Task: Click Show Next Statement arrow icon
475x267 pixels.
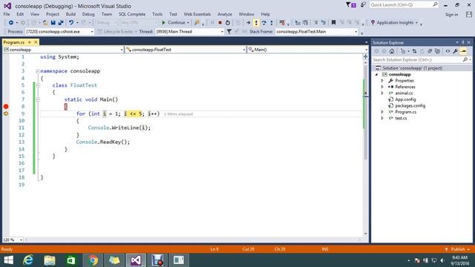Action: pyautogui.click(x=248, y=23)
